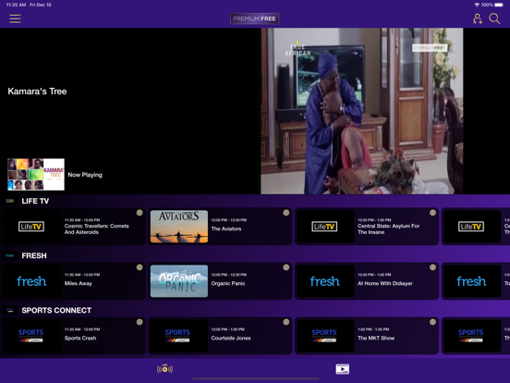Open the hamburger menu

pos(16,19)
